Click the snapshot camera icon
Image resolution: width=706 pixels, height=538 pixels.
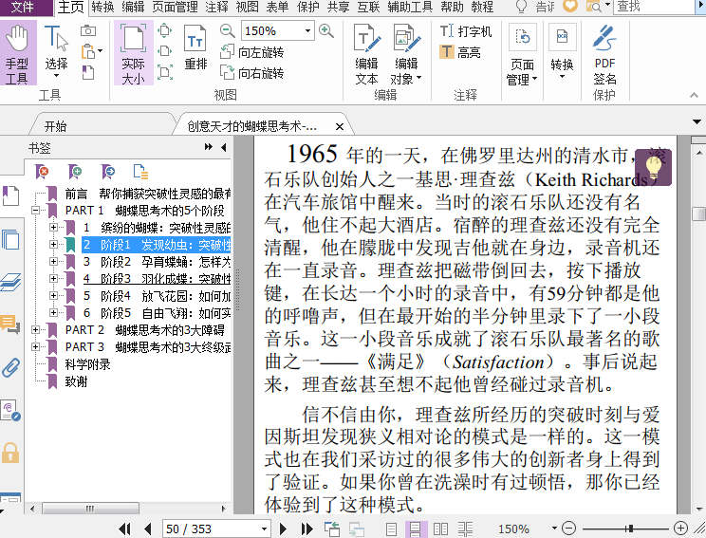(88, 30)
